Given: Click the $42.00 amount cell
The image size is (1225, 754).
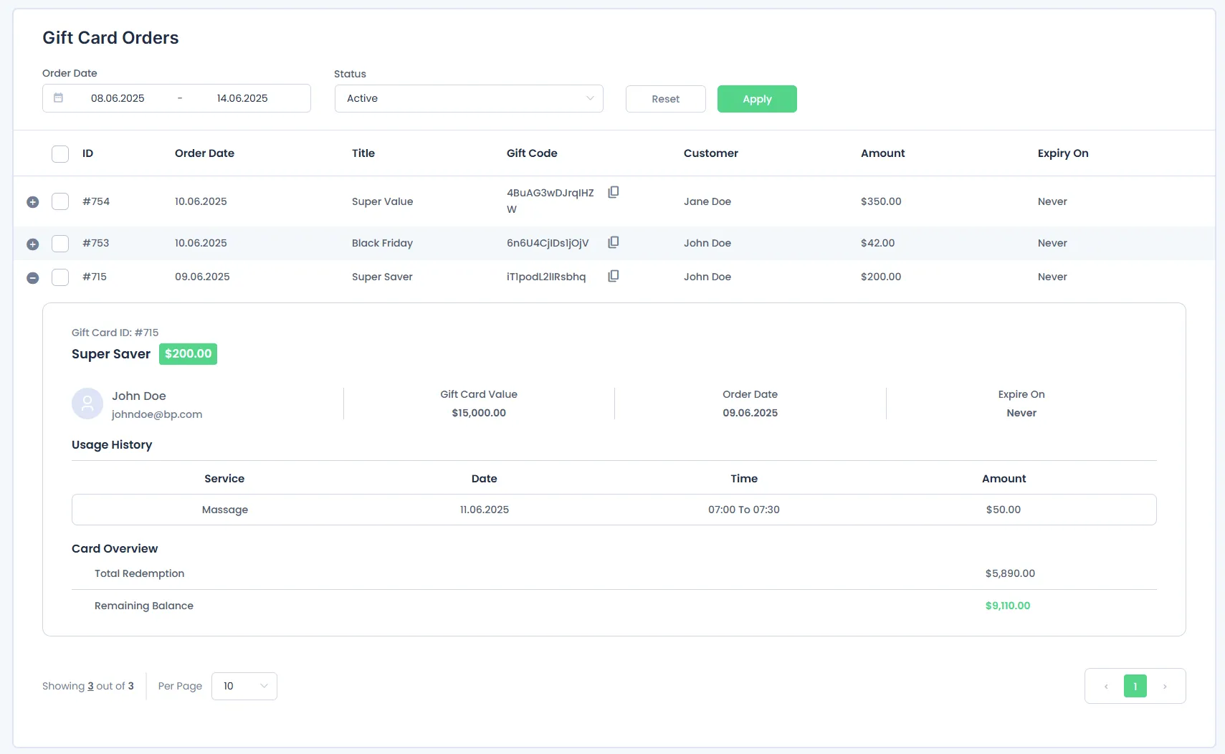Looking at the screenshot, I should [877, 243].
